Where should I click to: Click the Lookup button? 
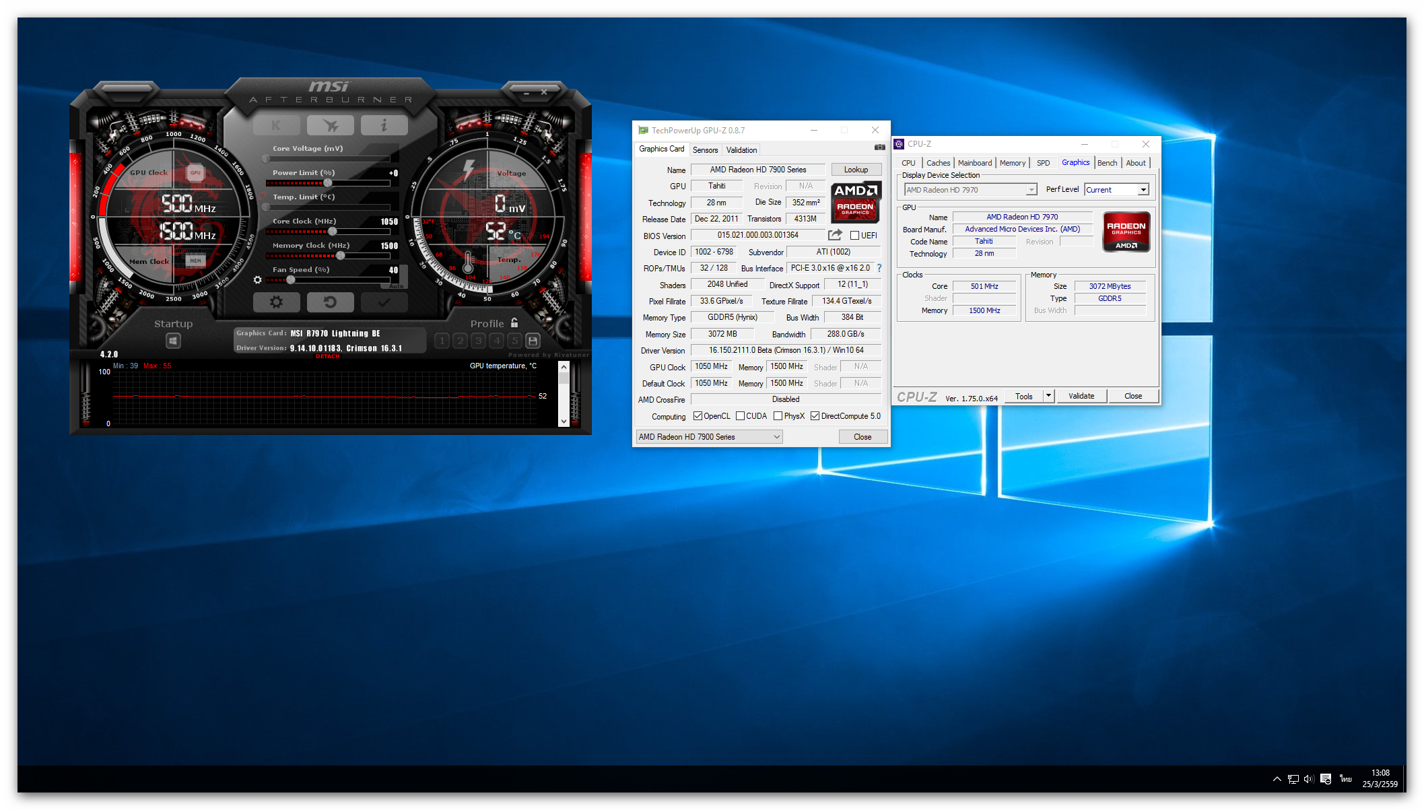point(856,170)
